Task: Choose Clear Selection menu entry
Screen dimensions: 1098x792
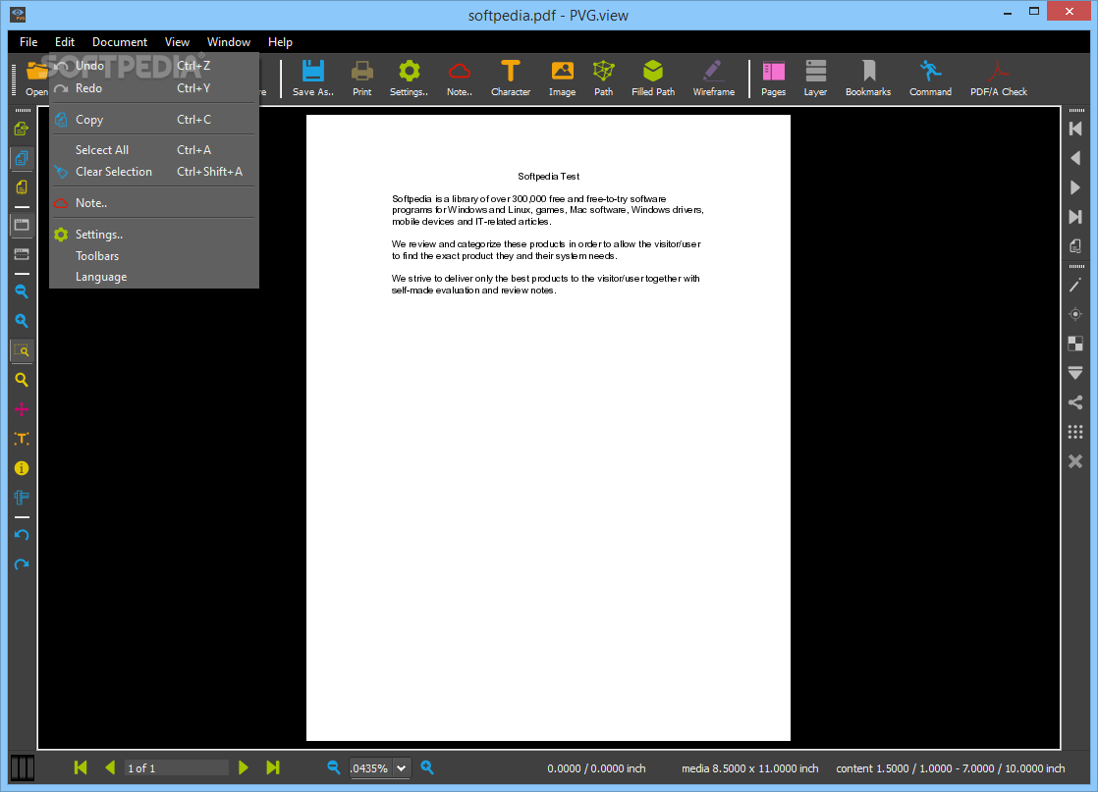Action: click(154, 172)
